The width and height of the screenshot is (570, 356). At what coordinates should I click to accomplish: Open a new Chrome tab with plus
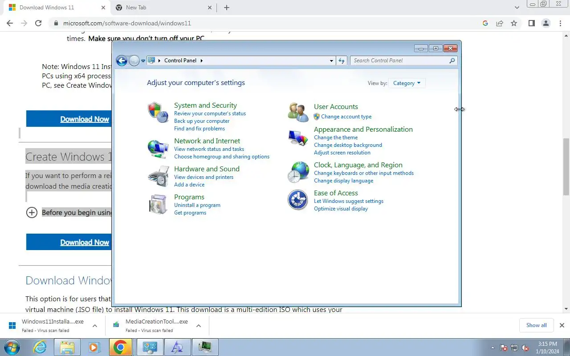click(x=227, y=8)
